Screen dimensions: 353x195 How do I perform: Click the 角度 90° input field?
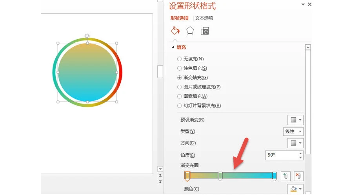pyautogui.click(x=282, y=155)
